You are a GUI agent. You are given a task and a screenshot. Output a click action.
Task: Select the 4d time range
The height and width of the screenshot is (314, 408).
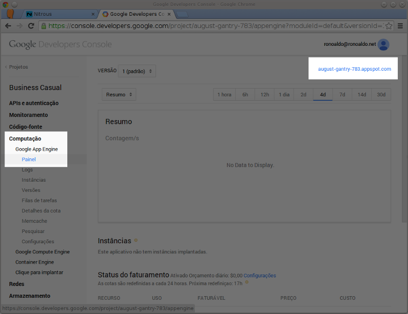click(323, 95)
